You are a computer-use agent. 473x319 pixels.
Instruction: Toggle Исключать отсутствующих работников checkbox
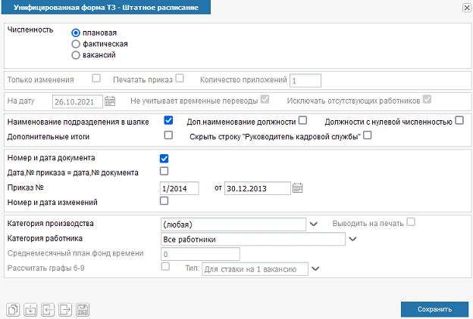tap(428, 100)
